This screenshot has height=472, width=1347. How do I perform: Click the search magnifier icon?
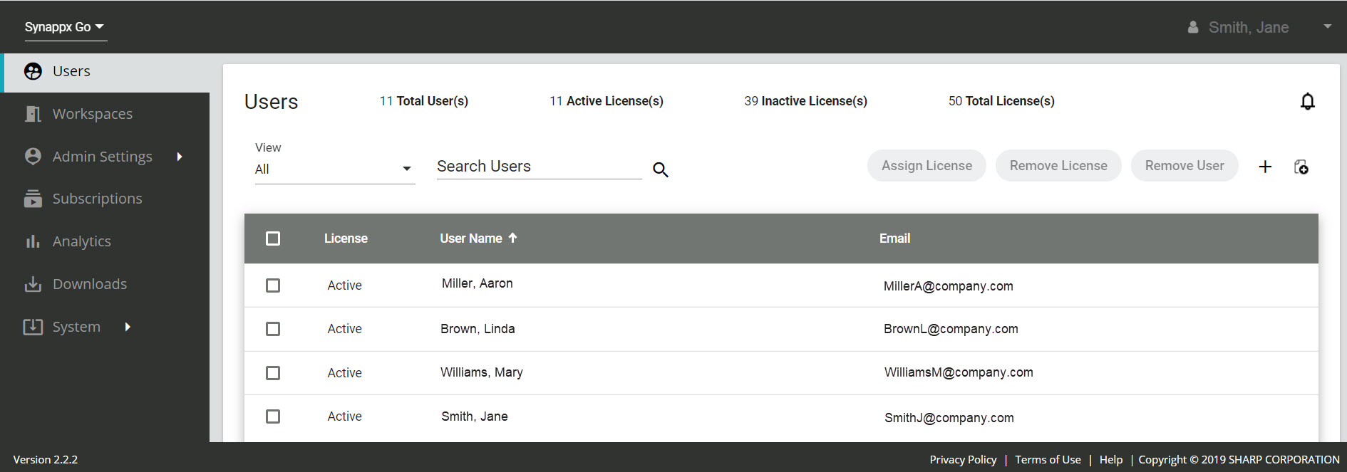tap(661, 169)
